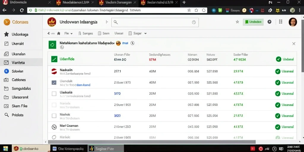Image resolution: width=304 pixels, height=152 pixels.
Task: Toggle the checked Uemdalk row checkbox
Action: [x=54, y=83]
